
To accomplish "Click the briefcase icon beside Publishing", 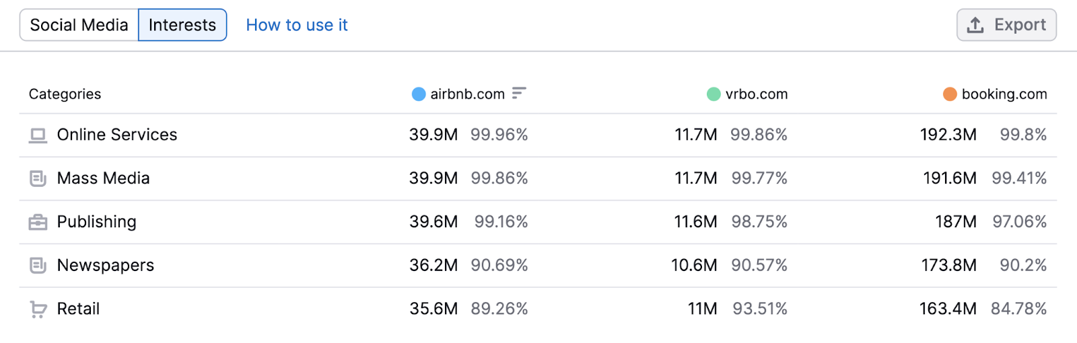I will tap(38, 223).
